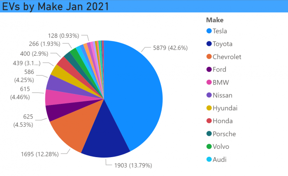The height and width of the screenshot is (176, 288).
Task: Select the 586 (4.25%) data label
Action: (x=24, y=76)
